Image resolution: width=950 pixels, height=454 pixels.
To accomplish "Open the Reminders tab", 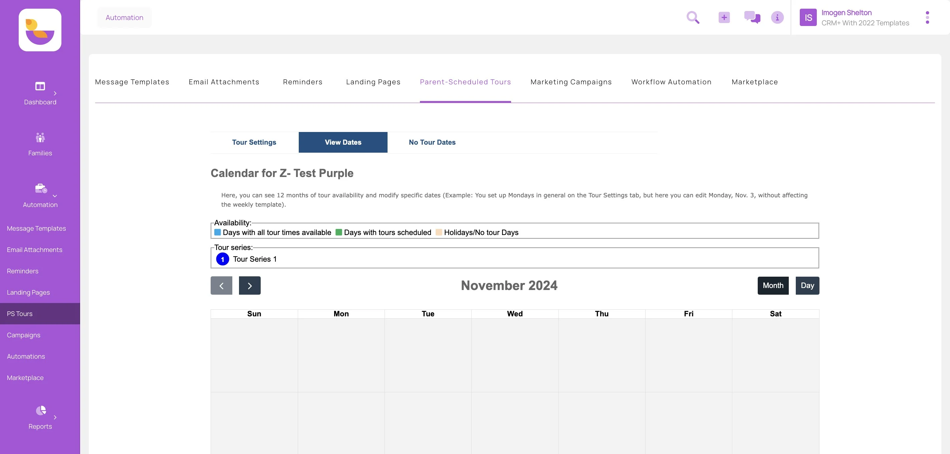I will (302, 82).
